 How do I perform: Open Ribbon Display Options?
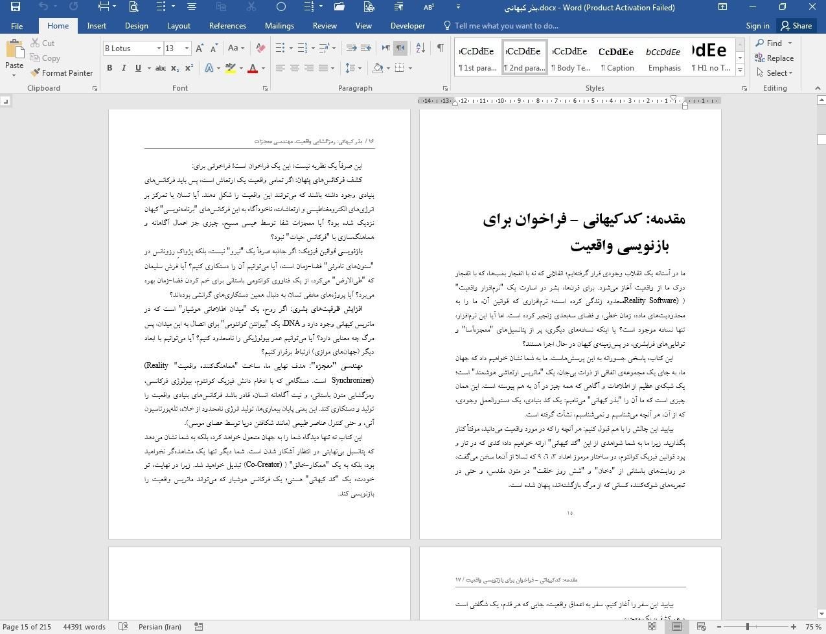point(722,7)
